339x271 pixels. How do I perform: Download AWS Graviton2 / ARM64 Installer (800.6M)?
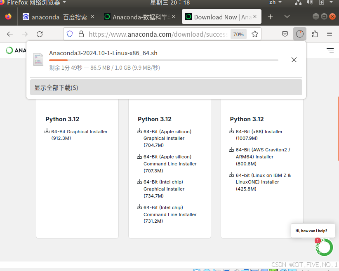click(263, 157)
